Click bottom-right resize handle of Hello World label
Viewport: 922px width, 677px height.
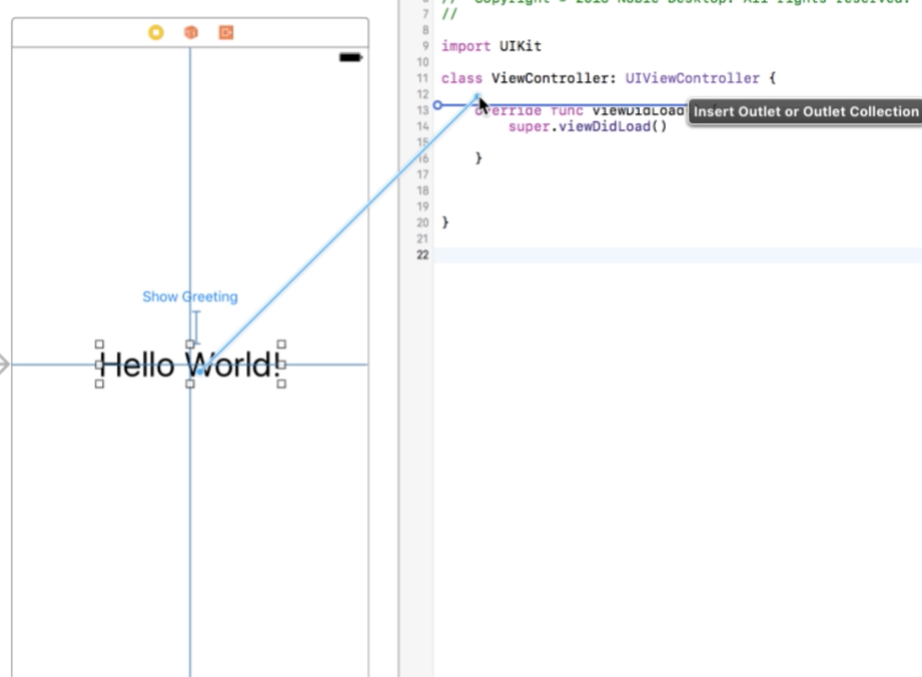(x=282, y=384)
